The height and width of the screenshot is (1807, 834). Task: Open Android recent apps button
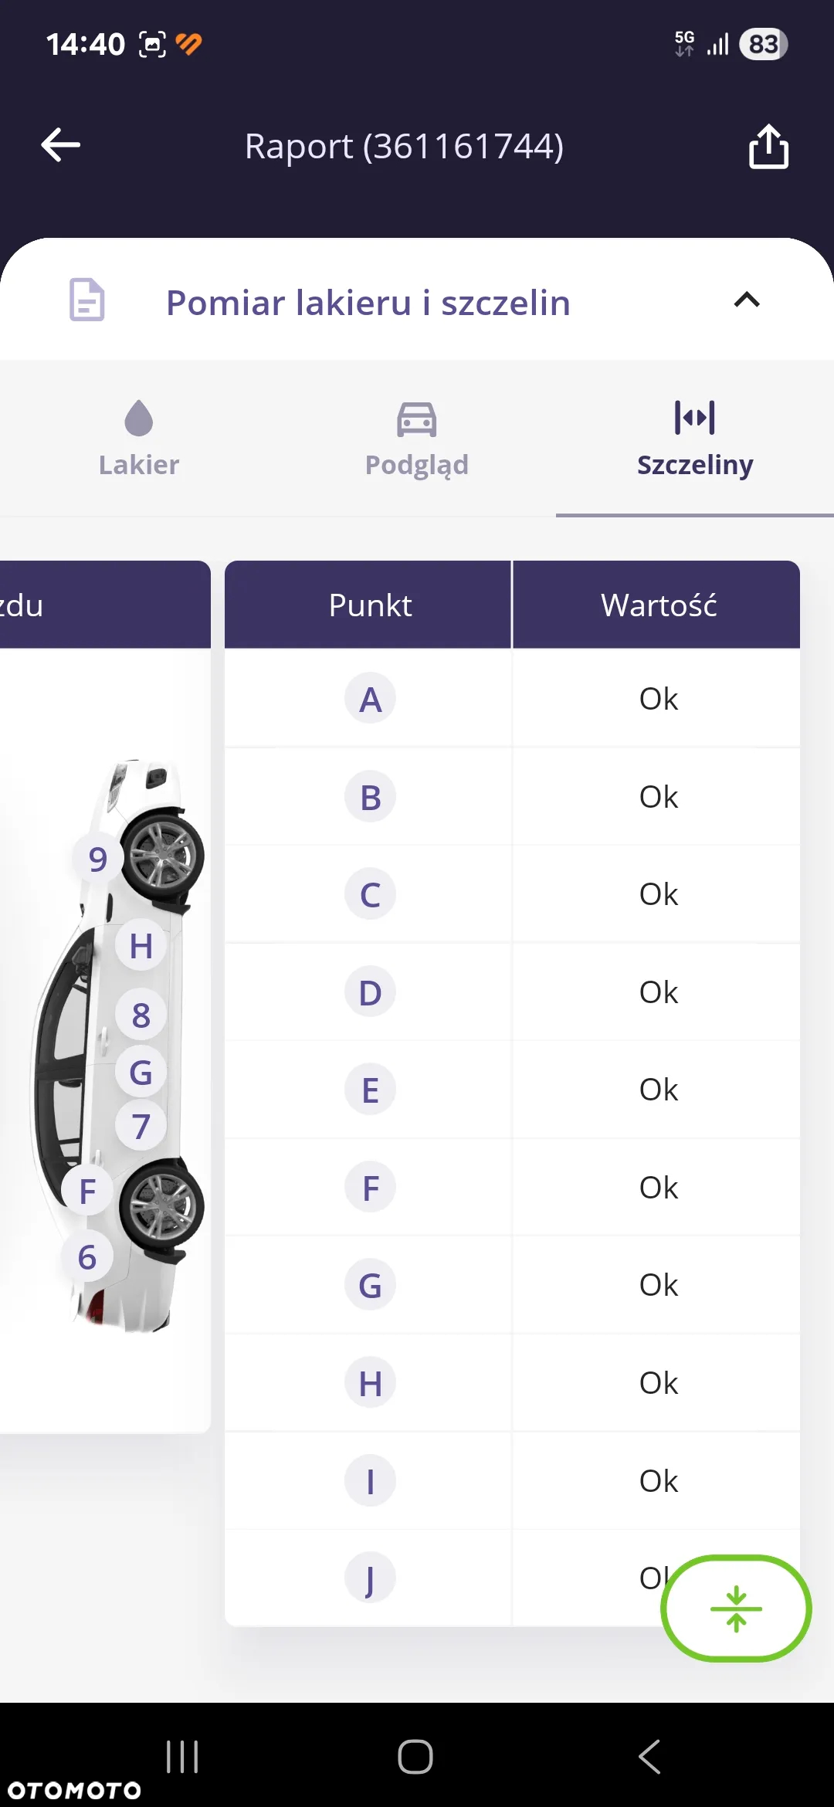pyautogui.click(x=182, y=1757)
